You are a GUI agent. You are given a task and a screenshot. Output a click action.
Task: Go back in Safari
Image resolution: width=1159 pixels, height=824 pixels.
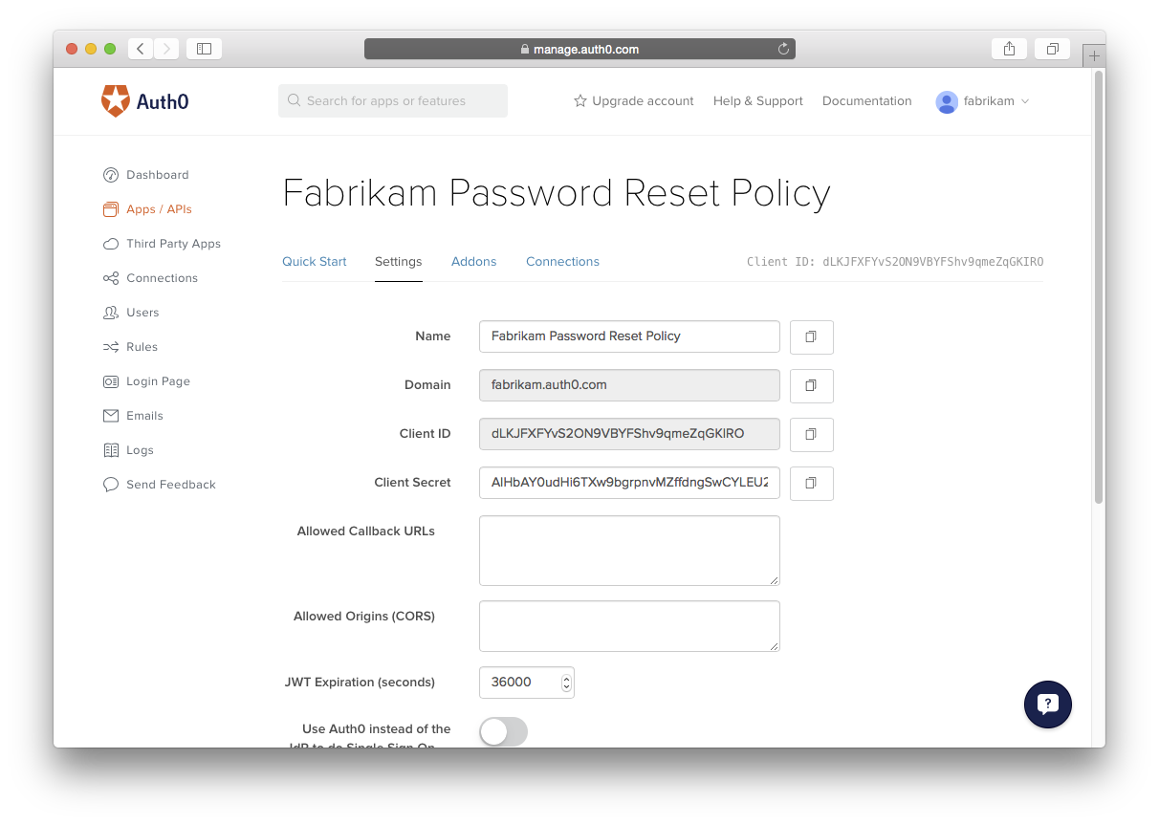point(141,49)
